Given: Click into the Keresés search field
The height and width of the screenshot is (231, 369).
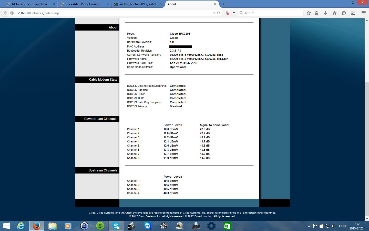Looking at the screenshot, I should (x=271, y=13).
